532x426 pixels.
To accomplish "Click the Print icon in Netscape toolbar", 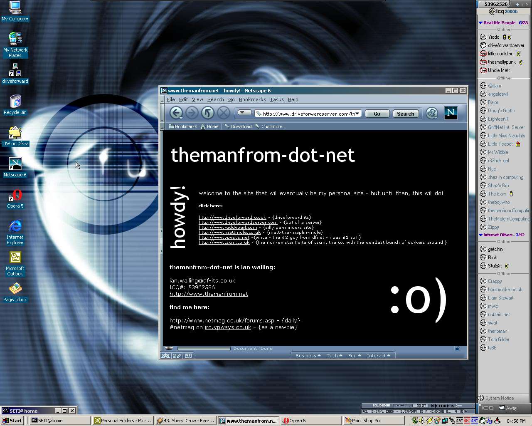I will (x=432, y=113).
